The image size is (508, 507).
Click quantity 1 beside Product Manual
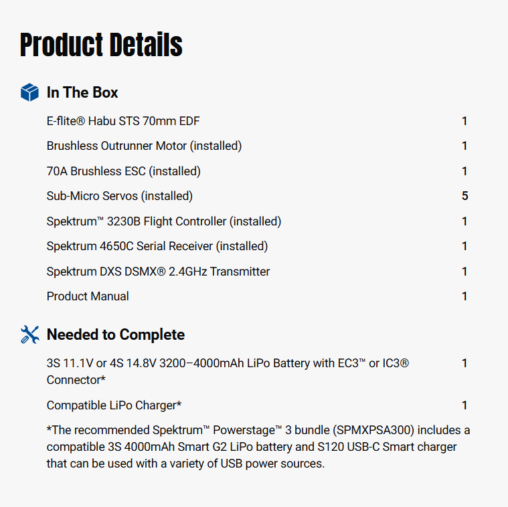[x=464, y=296]
